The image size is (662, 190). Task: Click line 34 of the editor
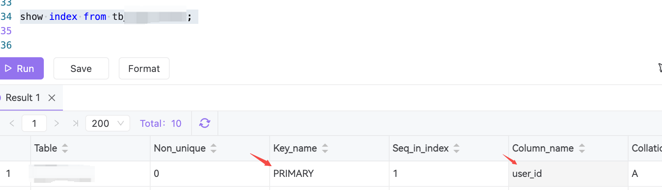coord(109,17)
